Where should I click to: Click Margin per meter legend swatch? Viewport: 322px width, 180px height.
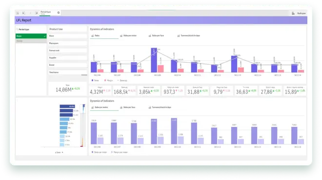pos(112,152)
